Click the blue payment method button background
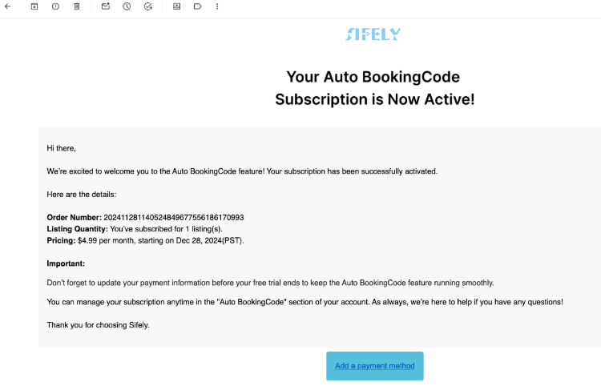This screenshot has height=386, width=601. [375, 366]
